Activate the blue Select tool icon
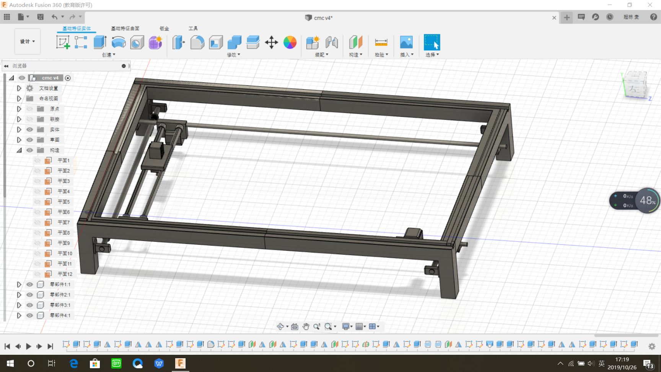 [432, 42]
